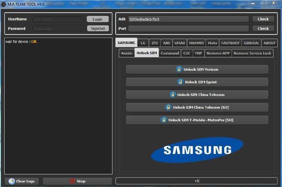This screenshot has width=282, height=187.
Task: Open the Remove APP sub-tab
Action: (218, 53)
